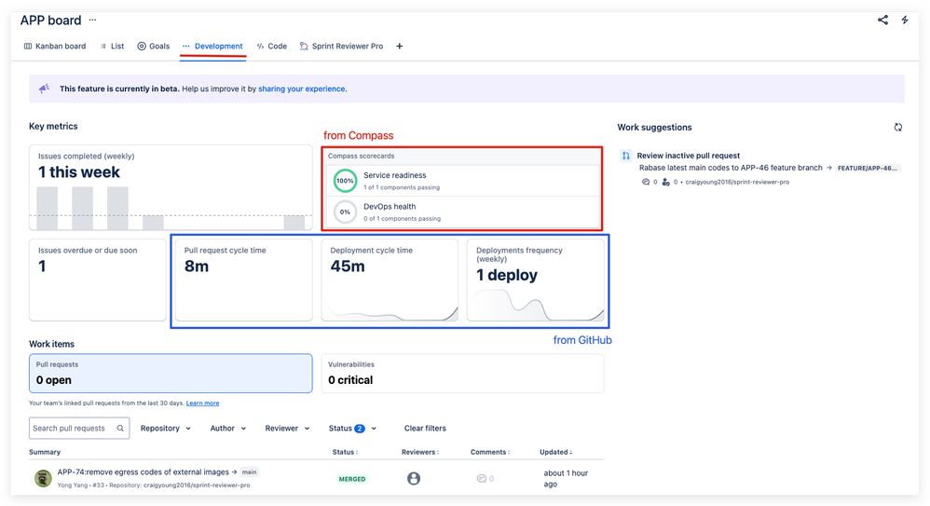Click the FEATURE/APP-46 branch label

point(868,168)
